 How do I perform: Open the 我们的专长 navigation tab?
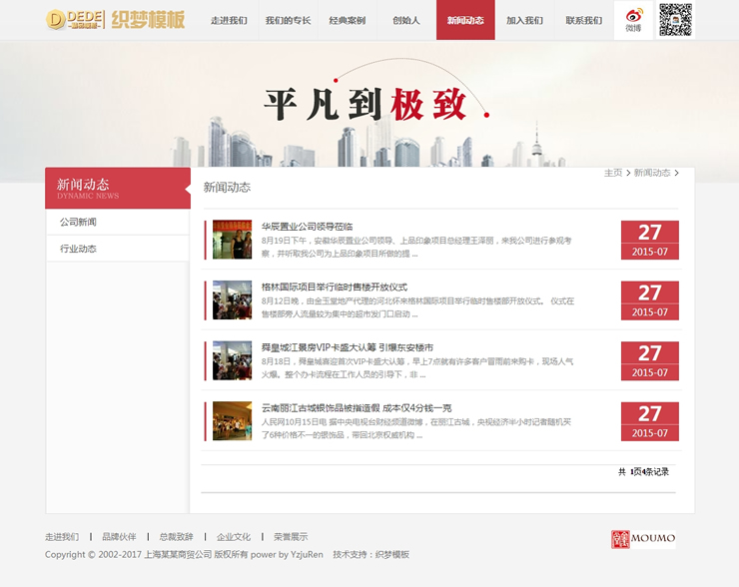click(x=288, y=21)
